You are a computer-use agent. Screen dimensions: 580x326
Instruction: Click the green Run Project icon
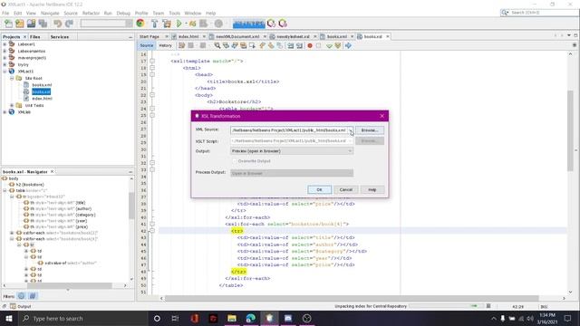pyautogui.click(x=179, y=24)
